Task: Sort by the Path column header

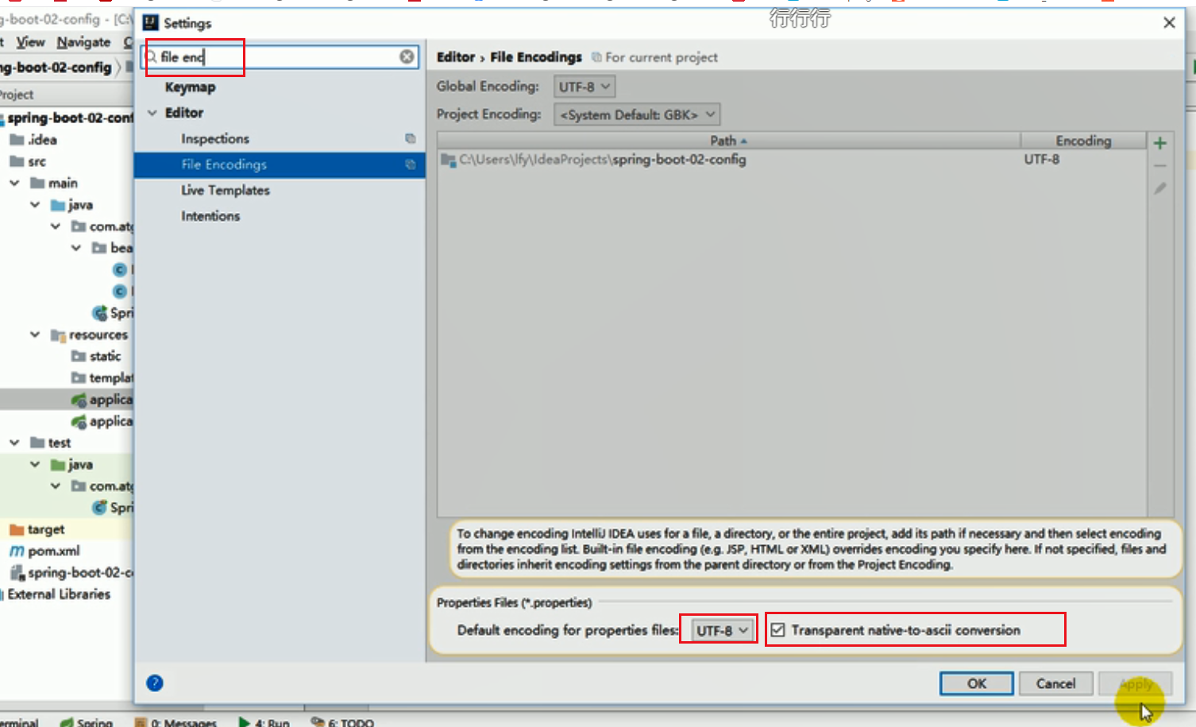Action: coord(728,141)
